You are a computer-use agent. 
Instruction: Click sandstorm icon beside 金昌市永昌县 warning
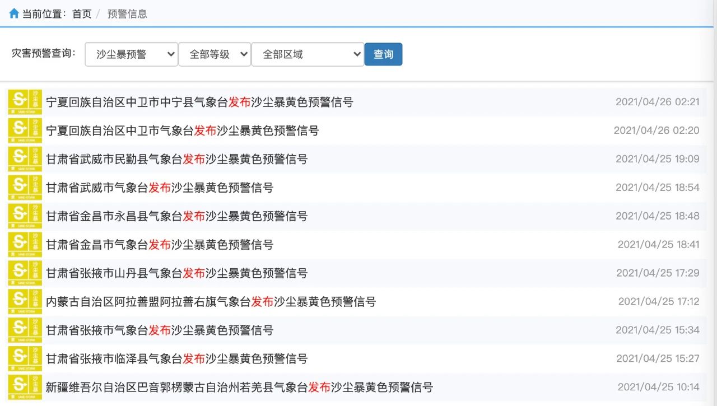[25, 216]
